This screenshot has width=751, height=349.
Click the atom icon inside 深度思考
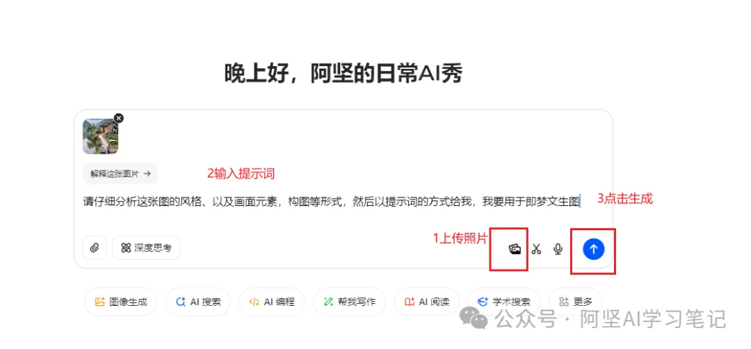click(126, 248)
